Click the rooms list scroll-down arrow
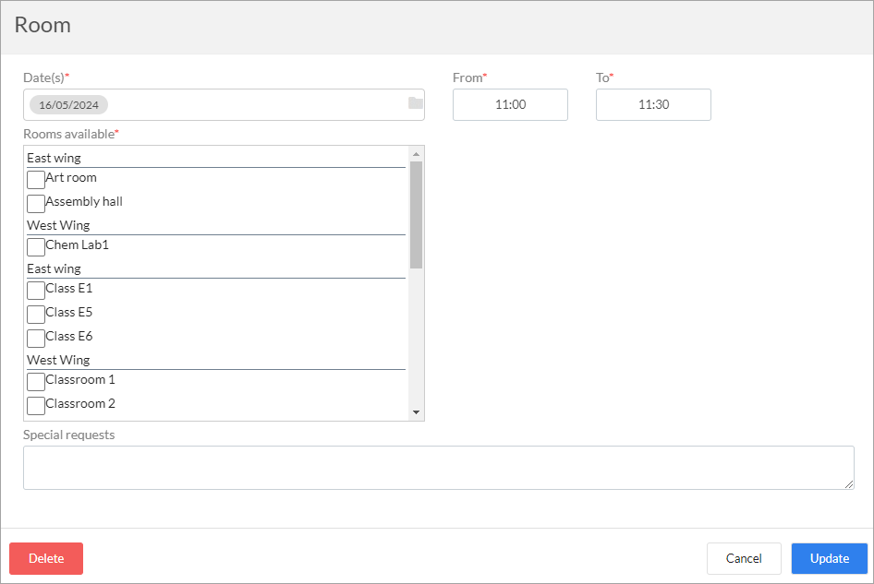 tap(416, 412)
